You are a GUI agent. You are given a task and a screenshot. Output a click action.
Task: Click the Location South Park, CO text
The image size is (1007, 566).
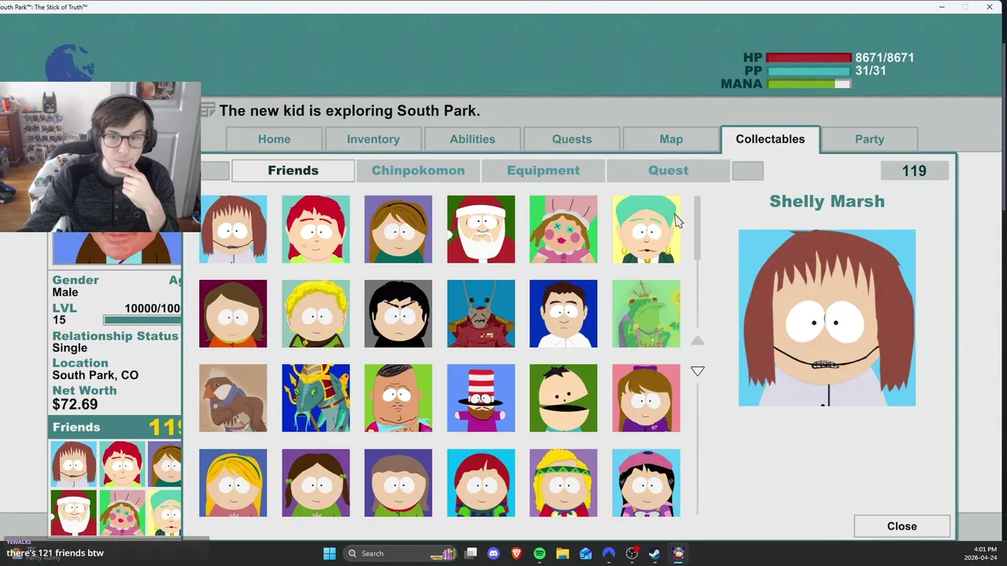(95, 375)
